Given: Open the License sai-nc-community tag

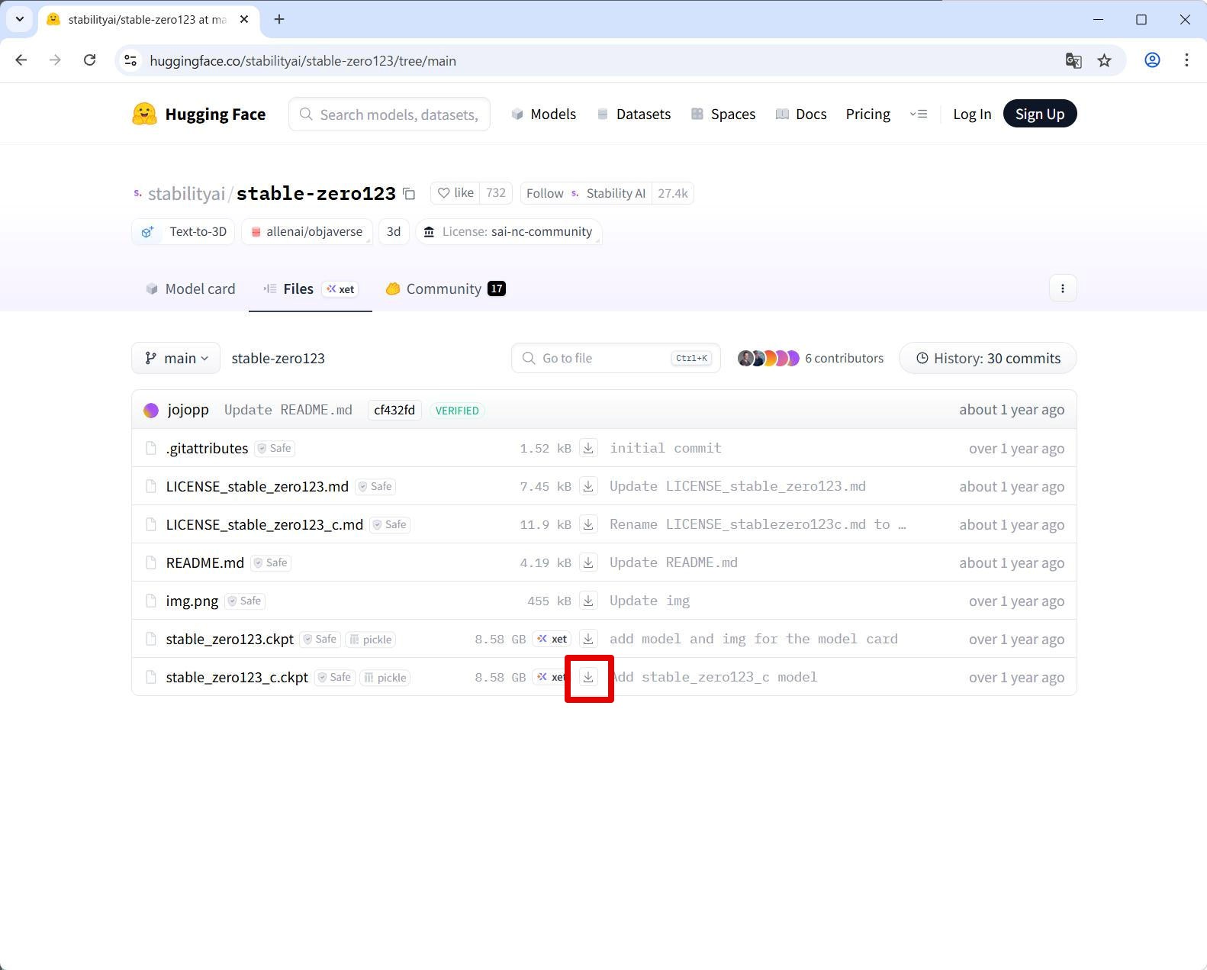Looking at the screenshot, I should coord(509,231).
